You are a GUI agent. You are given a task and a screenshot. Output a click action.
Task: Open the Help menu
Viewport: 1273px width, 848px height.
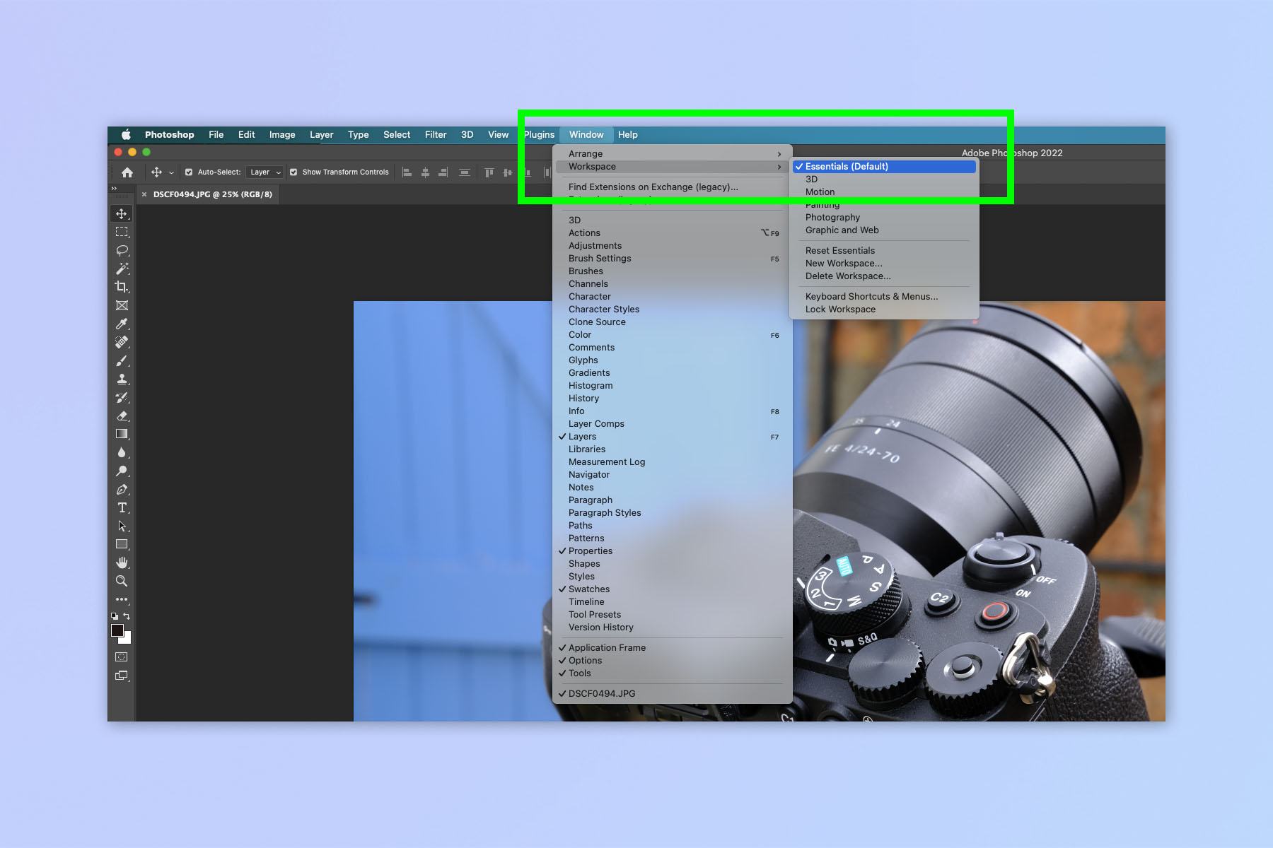[x=627, y=135]
